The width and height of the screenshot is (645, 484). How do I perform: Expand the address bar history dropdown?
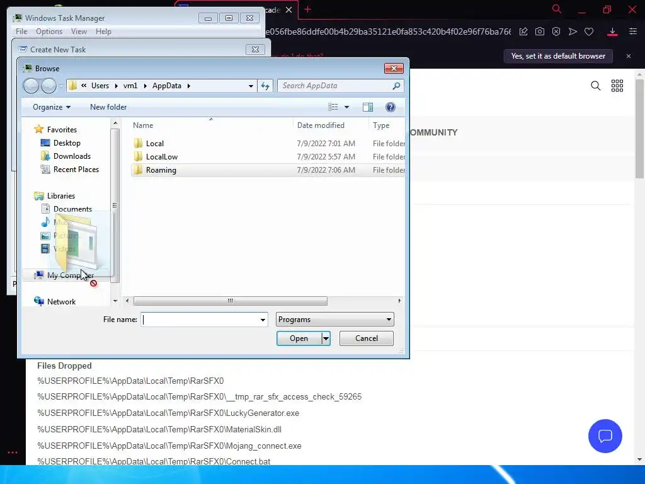251,86
